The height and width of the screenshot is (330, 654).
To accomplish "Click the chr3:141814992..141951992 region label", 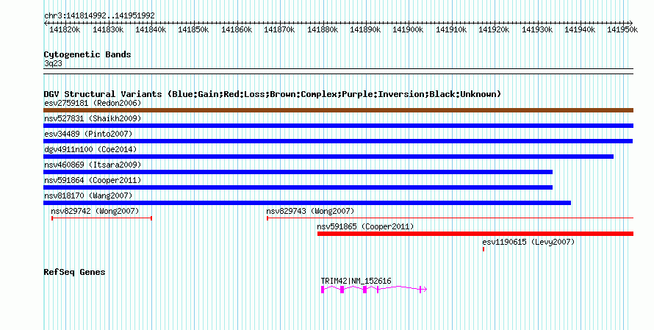I will 99,16.
